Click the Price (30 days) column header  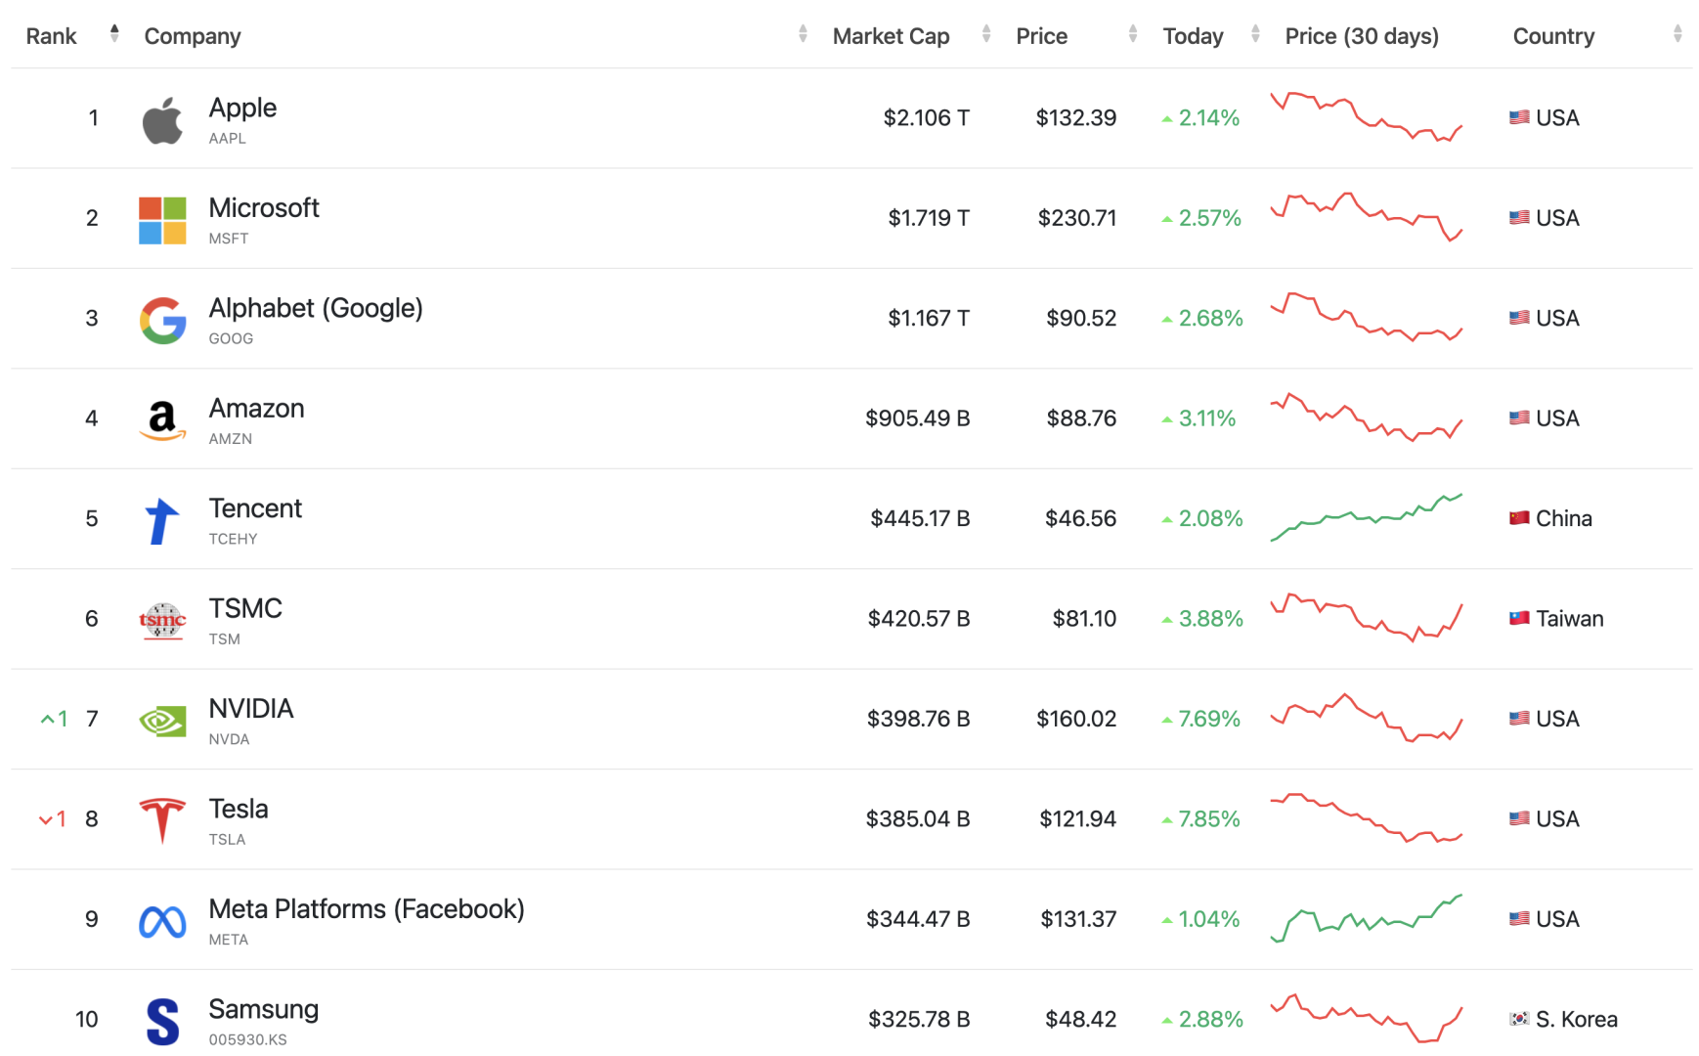[1362, 36]
